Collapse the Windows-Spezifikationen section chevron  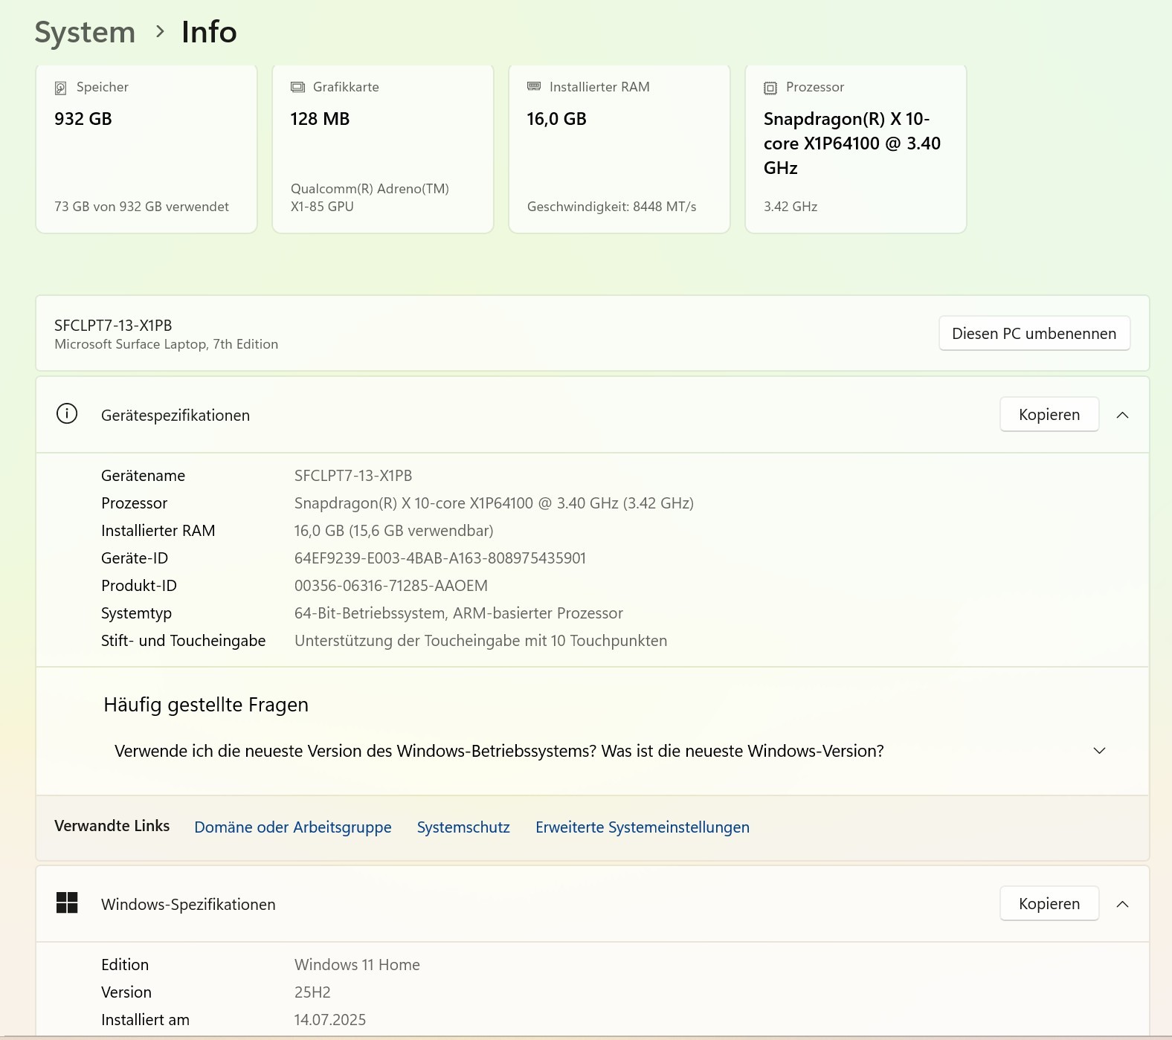click(1122, 904)
